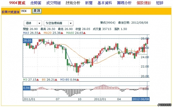Open the 多空指標乖離 indicator dropdown
Viewport: 173px width, 107px height.
[x=58, y=23]
